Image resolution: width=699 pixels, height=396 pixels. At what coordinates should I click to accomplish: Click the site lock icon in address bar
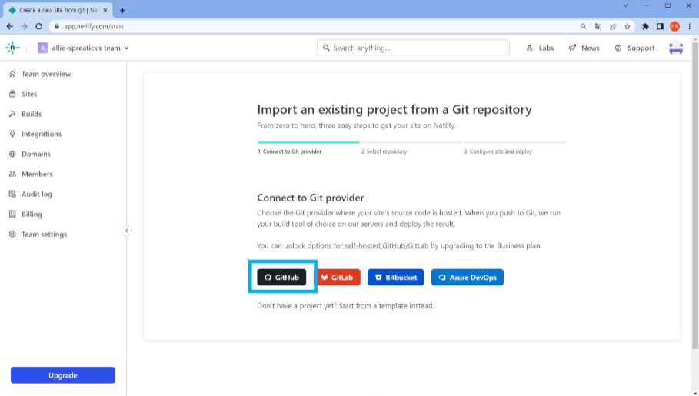(57, 26)
